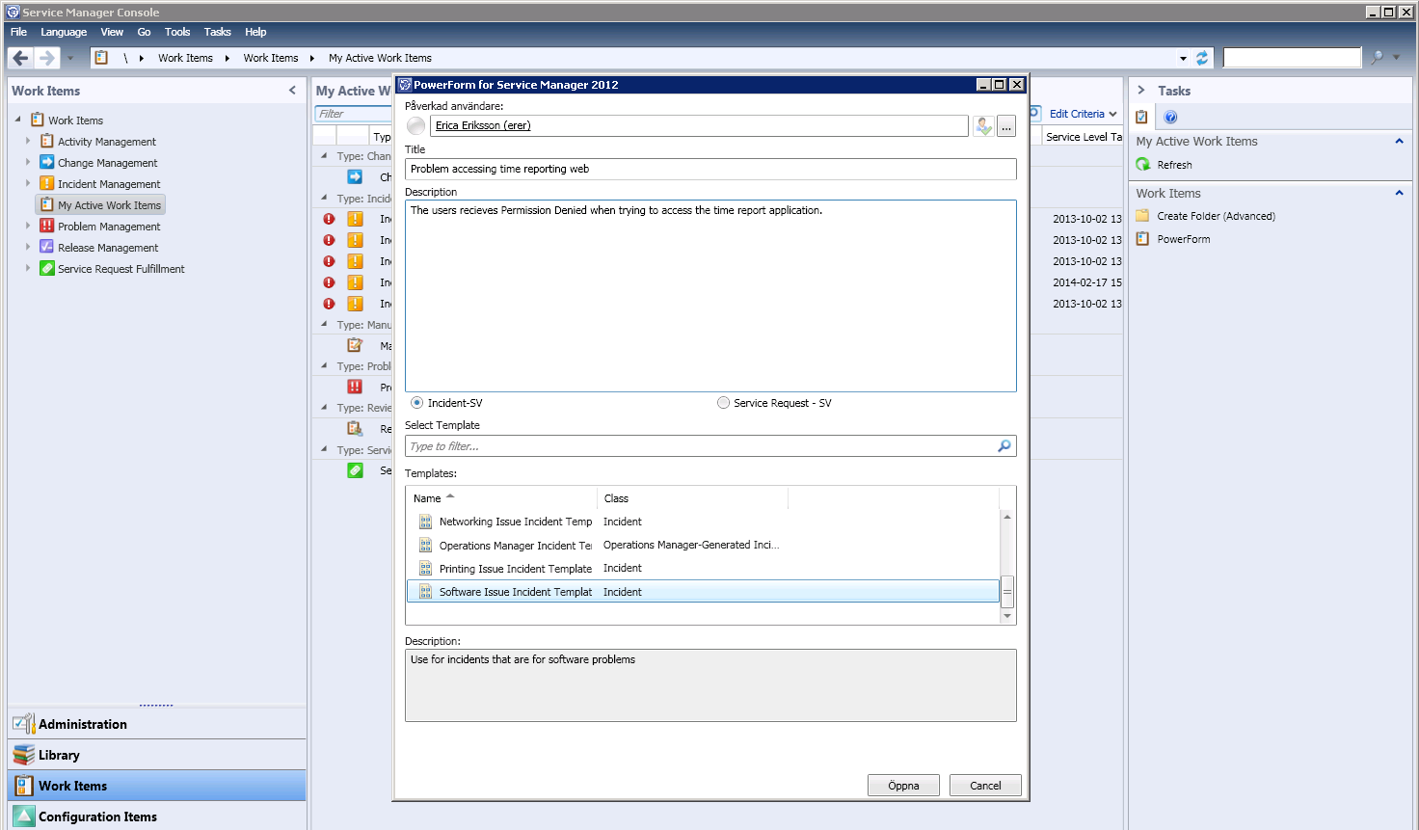This screenshot has height=830, width=1419.
Task: Click the Service Request Fulfillment tag icon
Action: [x=46, y=268]
